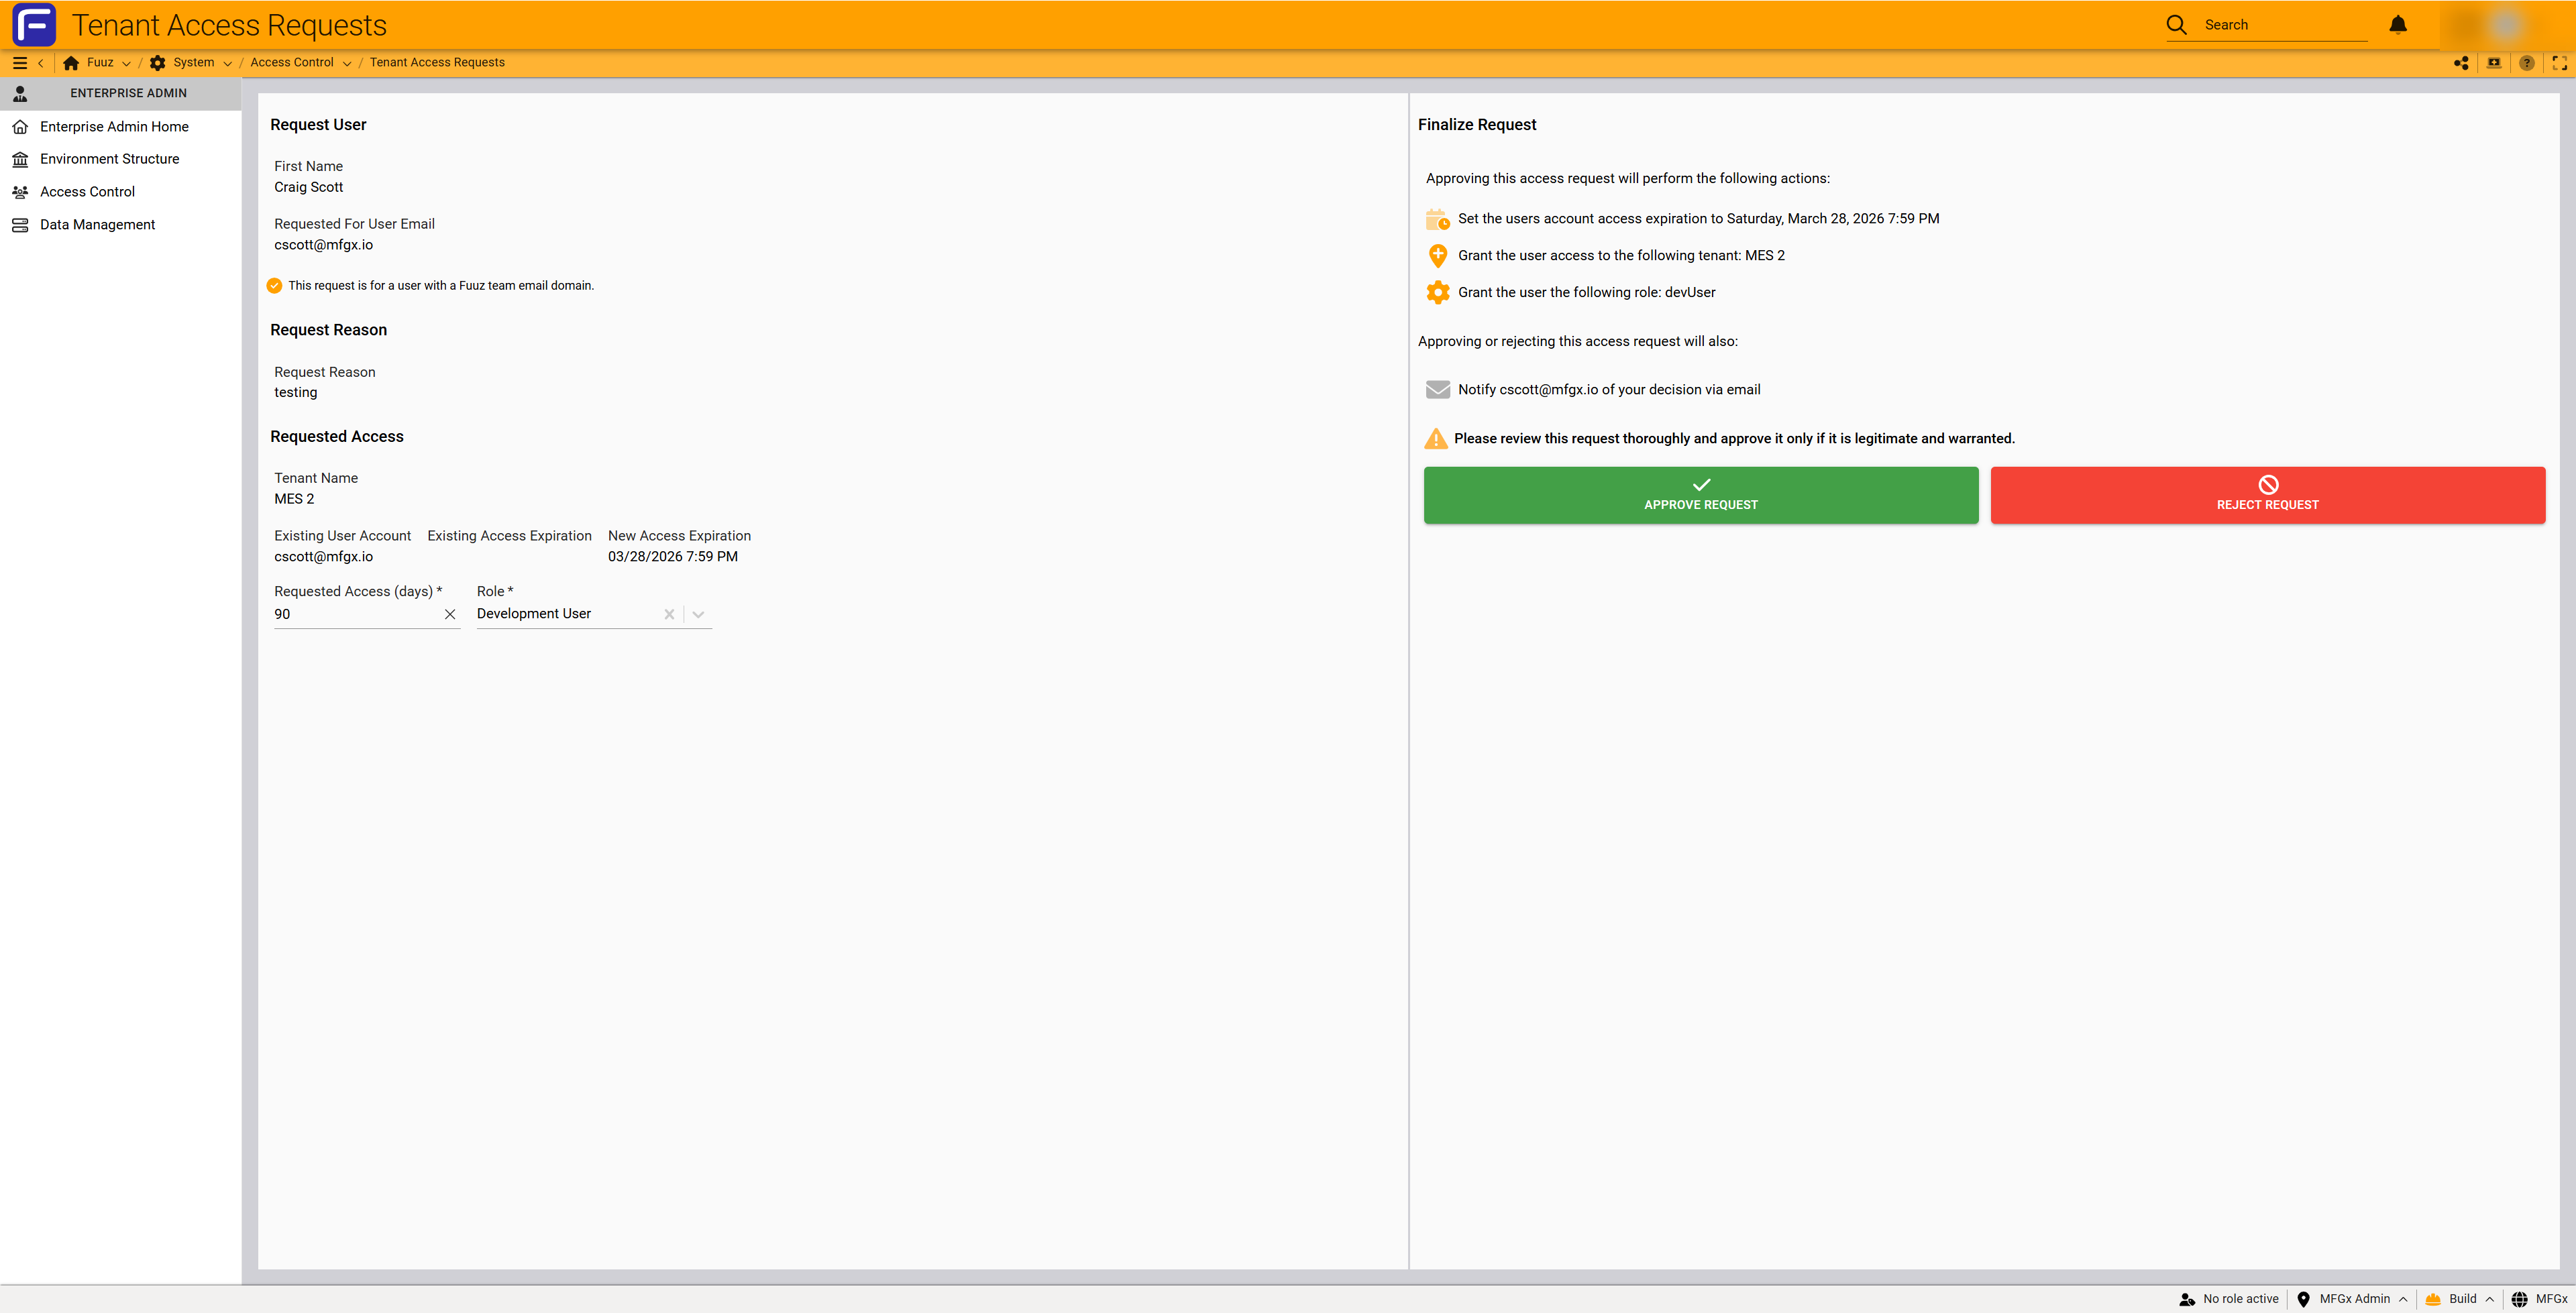The height and width of the screenshot is (1313, 2576).
Task: Click the MFGx Admin location pin icon
Action: point(2304,1299)
